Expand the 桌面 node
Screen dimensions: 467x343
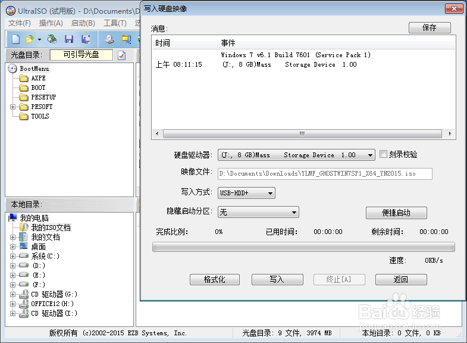[x=12, y=247]
